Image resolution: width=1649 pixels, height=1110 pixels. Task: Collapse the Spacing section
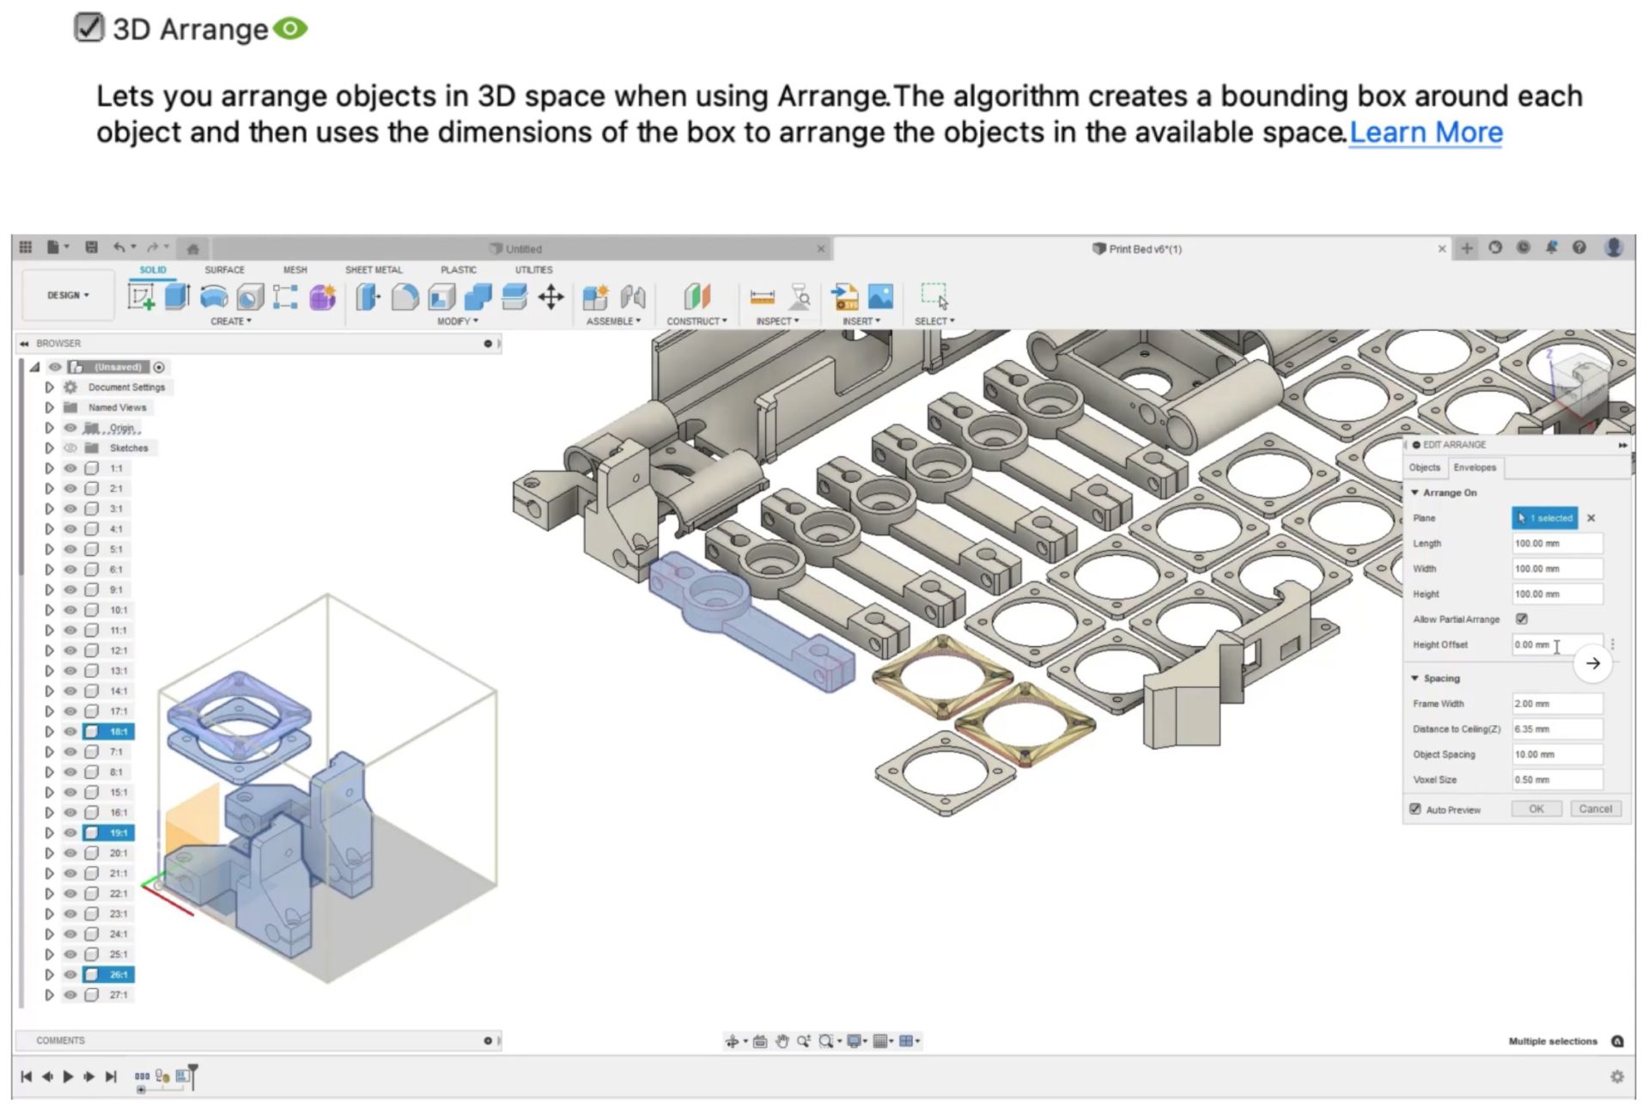1415,678
